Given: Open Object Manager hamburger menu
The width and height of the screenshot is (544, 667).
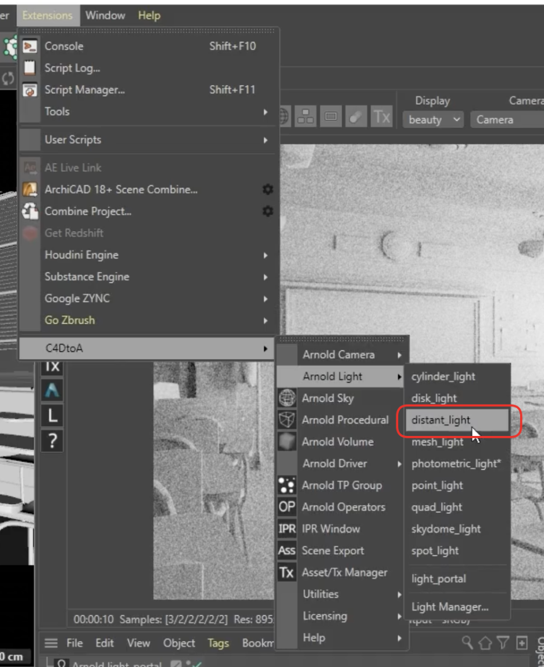Looking at the screenshot, I should tap(51, 643).
